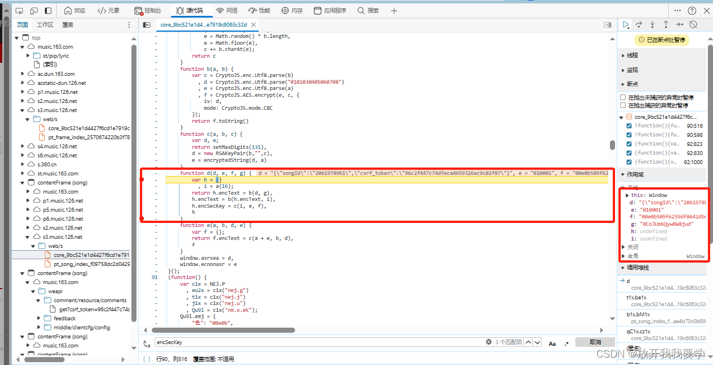Open the 欢迎 welcome tab
Screen dimensions: 713x365
pos(75,11)
